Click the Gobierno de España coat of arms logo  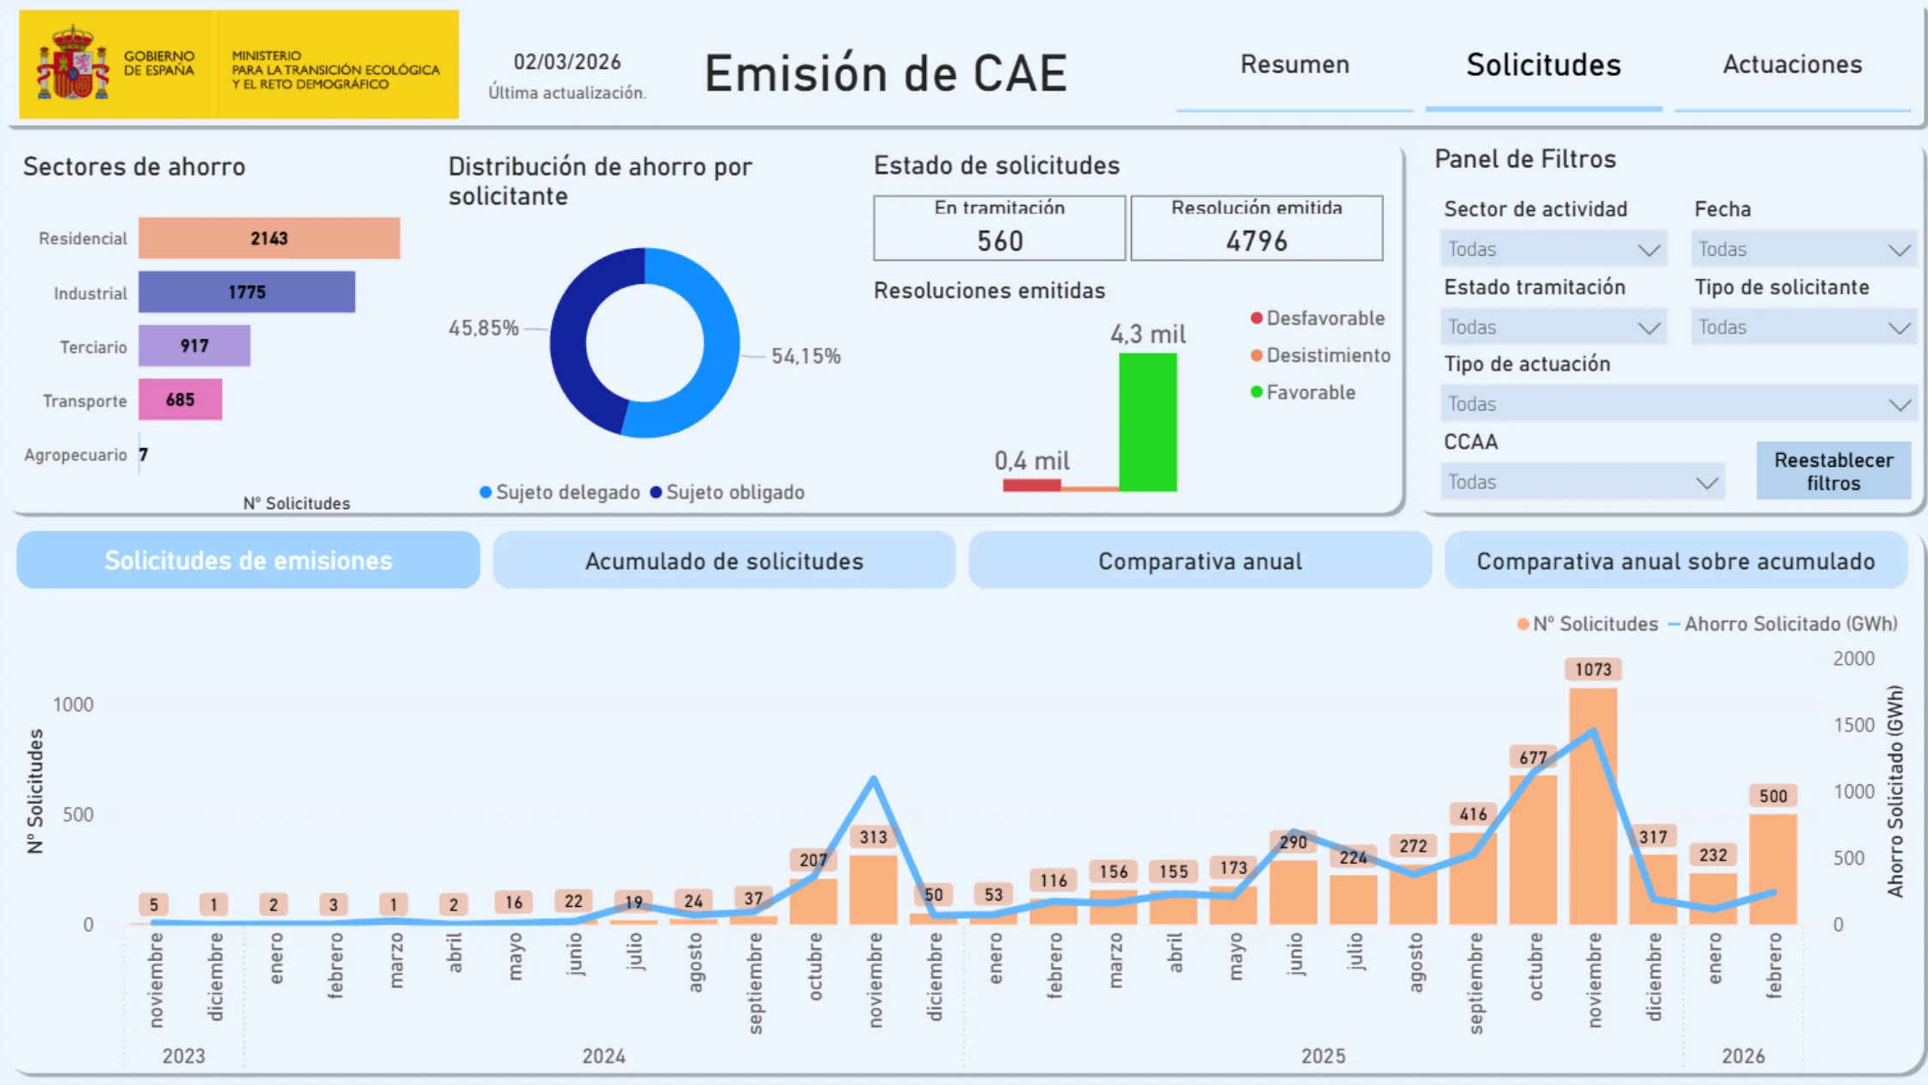tap(72, 64)
